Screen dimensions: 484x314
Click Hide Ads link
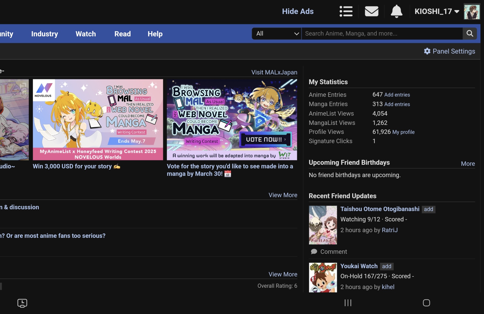point(298,11)
